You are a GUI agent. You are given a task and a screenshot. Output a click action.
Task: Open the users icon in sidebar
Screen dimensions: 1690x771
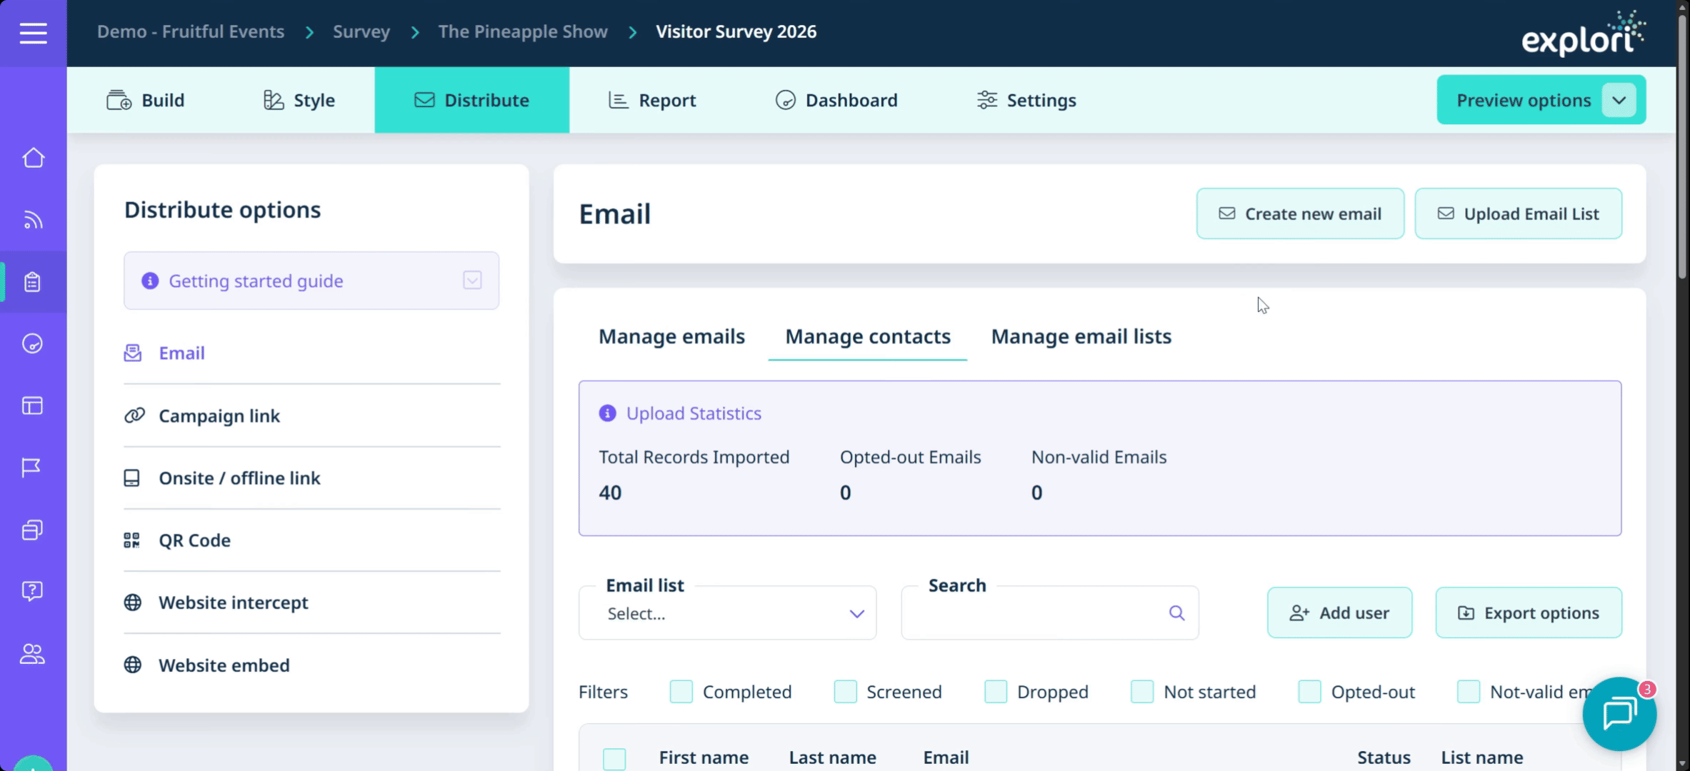[x=32, y=654]
